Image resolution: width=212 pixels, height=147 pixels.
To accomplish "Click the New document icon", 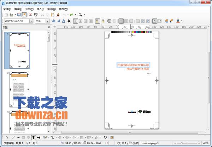I will pos(6,15).
